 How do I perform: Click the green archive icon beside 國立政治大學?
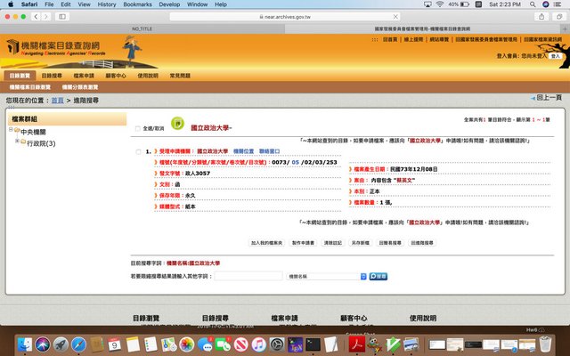[177, 124]
